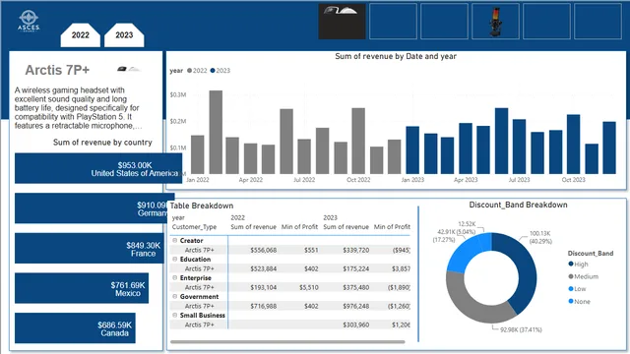The width and height of the screenshot is (630, 354).
Task: Click the tallest gray bar in revenue chart
Action: pos(216,132)
